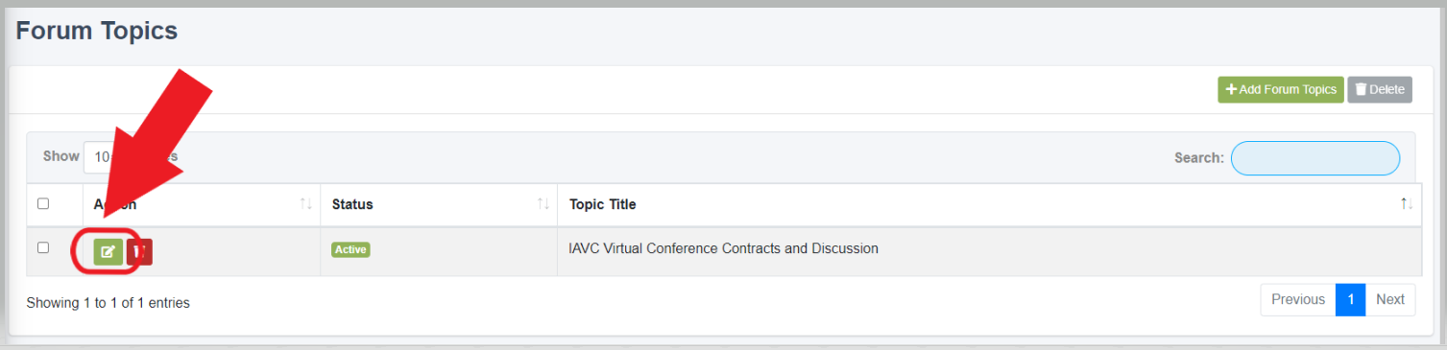Click sort arrows in Topic Title column
The width and height of the screenshot is (1447, 350).
[1407, 204]
